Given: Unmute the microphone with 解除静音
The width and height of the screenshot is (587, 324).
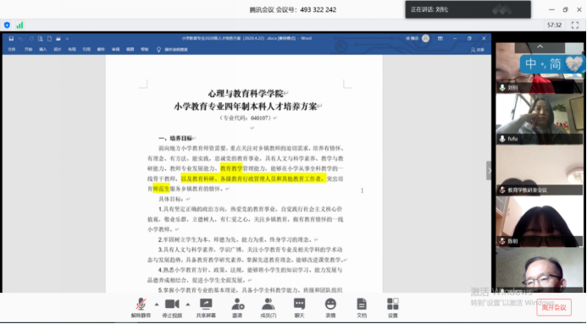Looking at the screenshot, I should 141,308.
